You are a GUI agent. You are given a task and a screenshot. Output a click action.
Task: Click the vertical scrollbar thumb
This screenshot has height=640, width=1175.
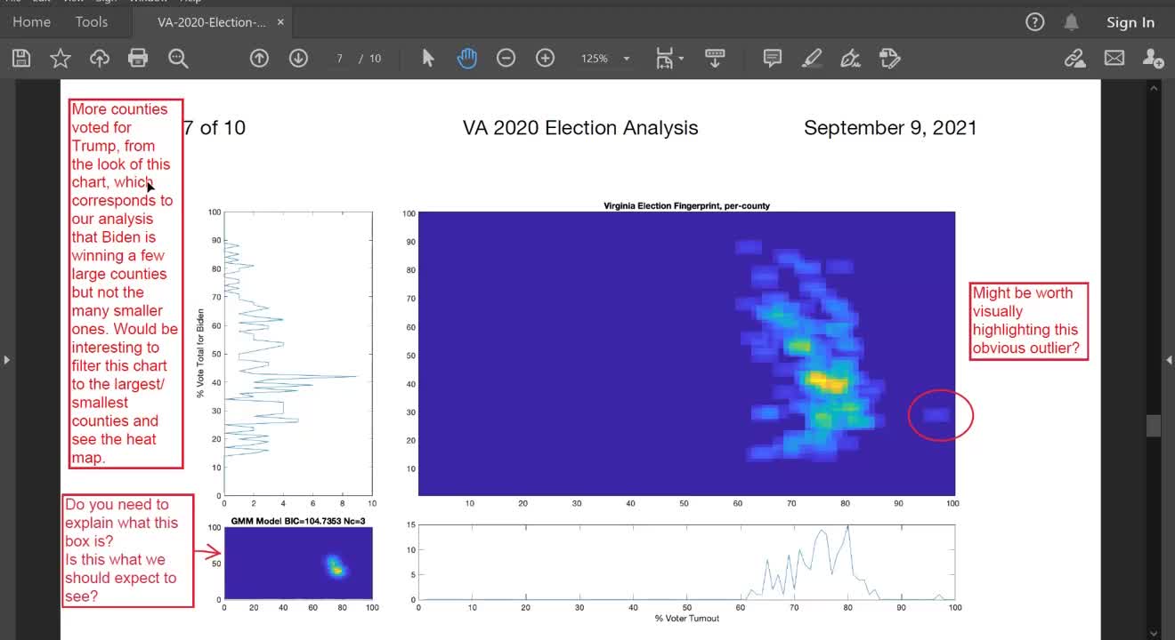pos(1154,425)
